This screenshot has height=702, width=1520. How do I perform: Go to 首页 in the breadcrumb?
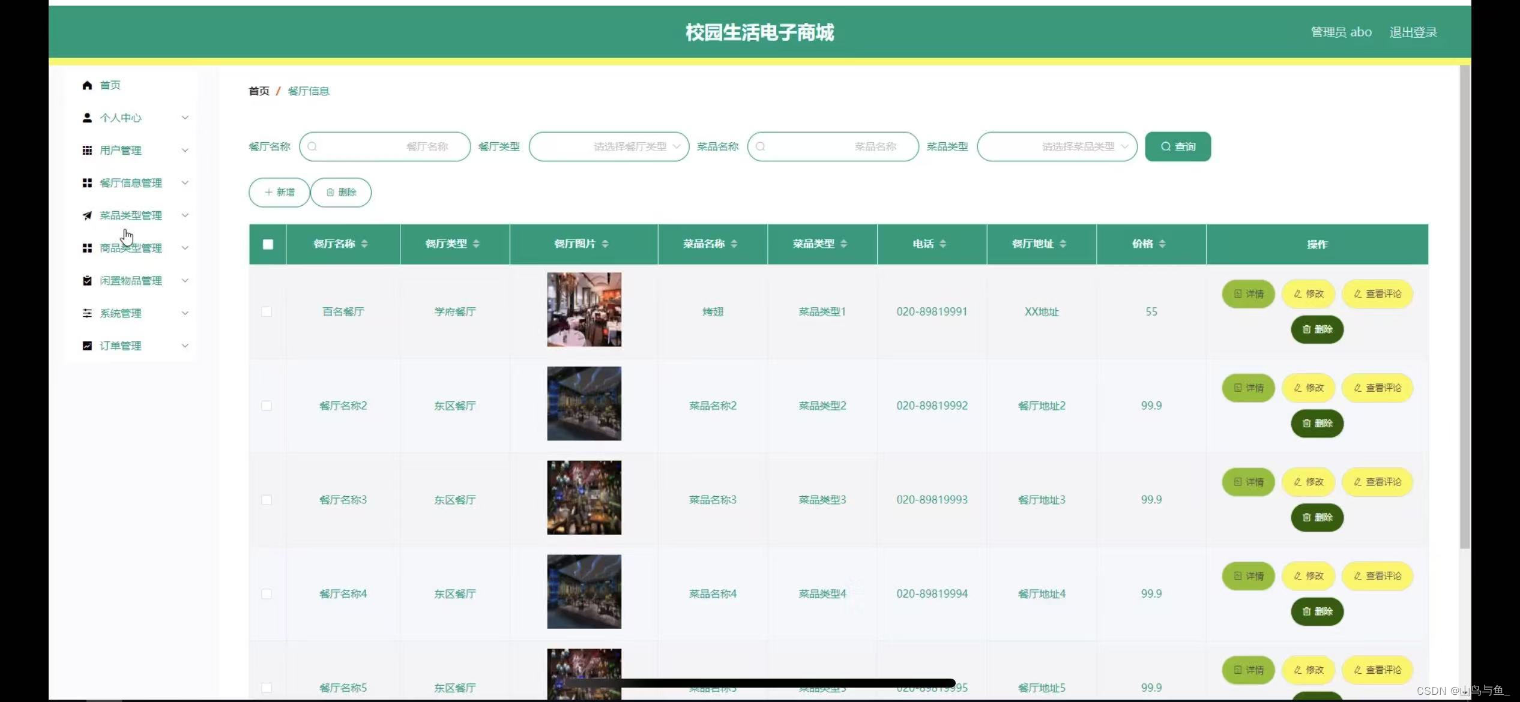[259, 91]
